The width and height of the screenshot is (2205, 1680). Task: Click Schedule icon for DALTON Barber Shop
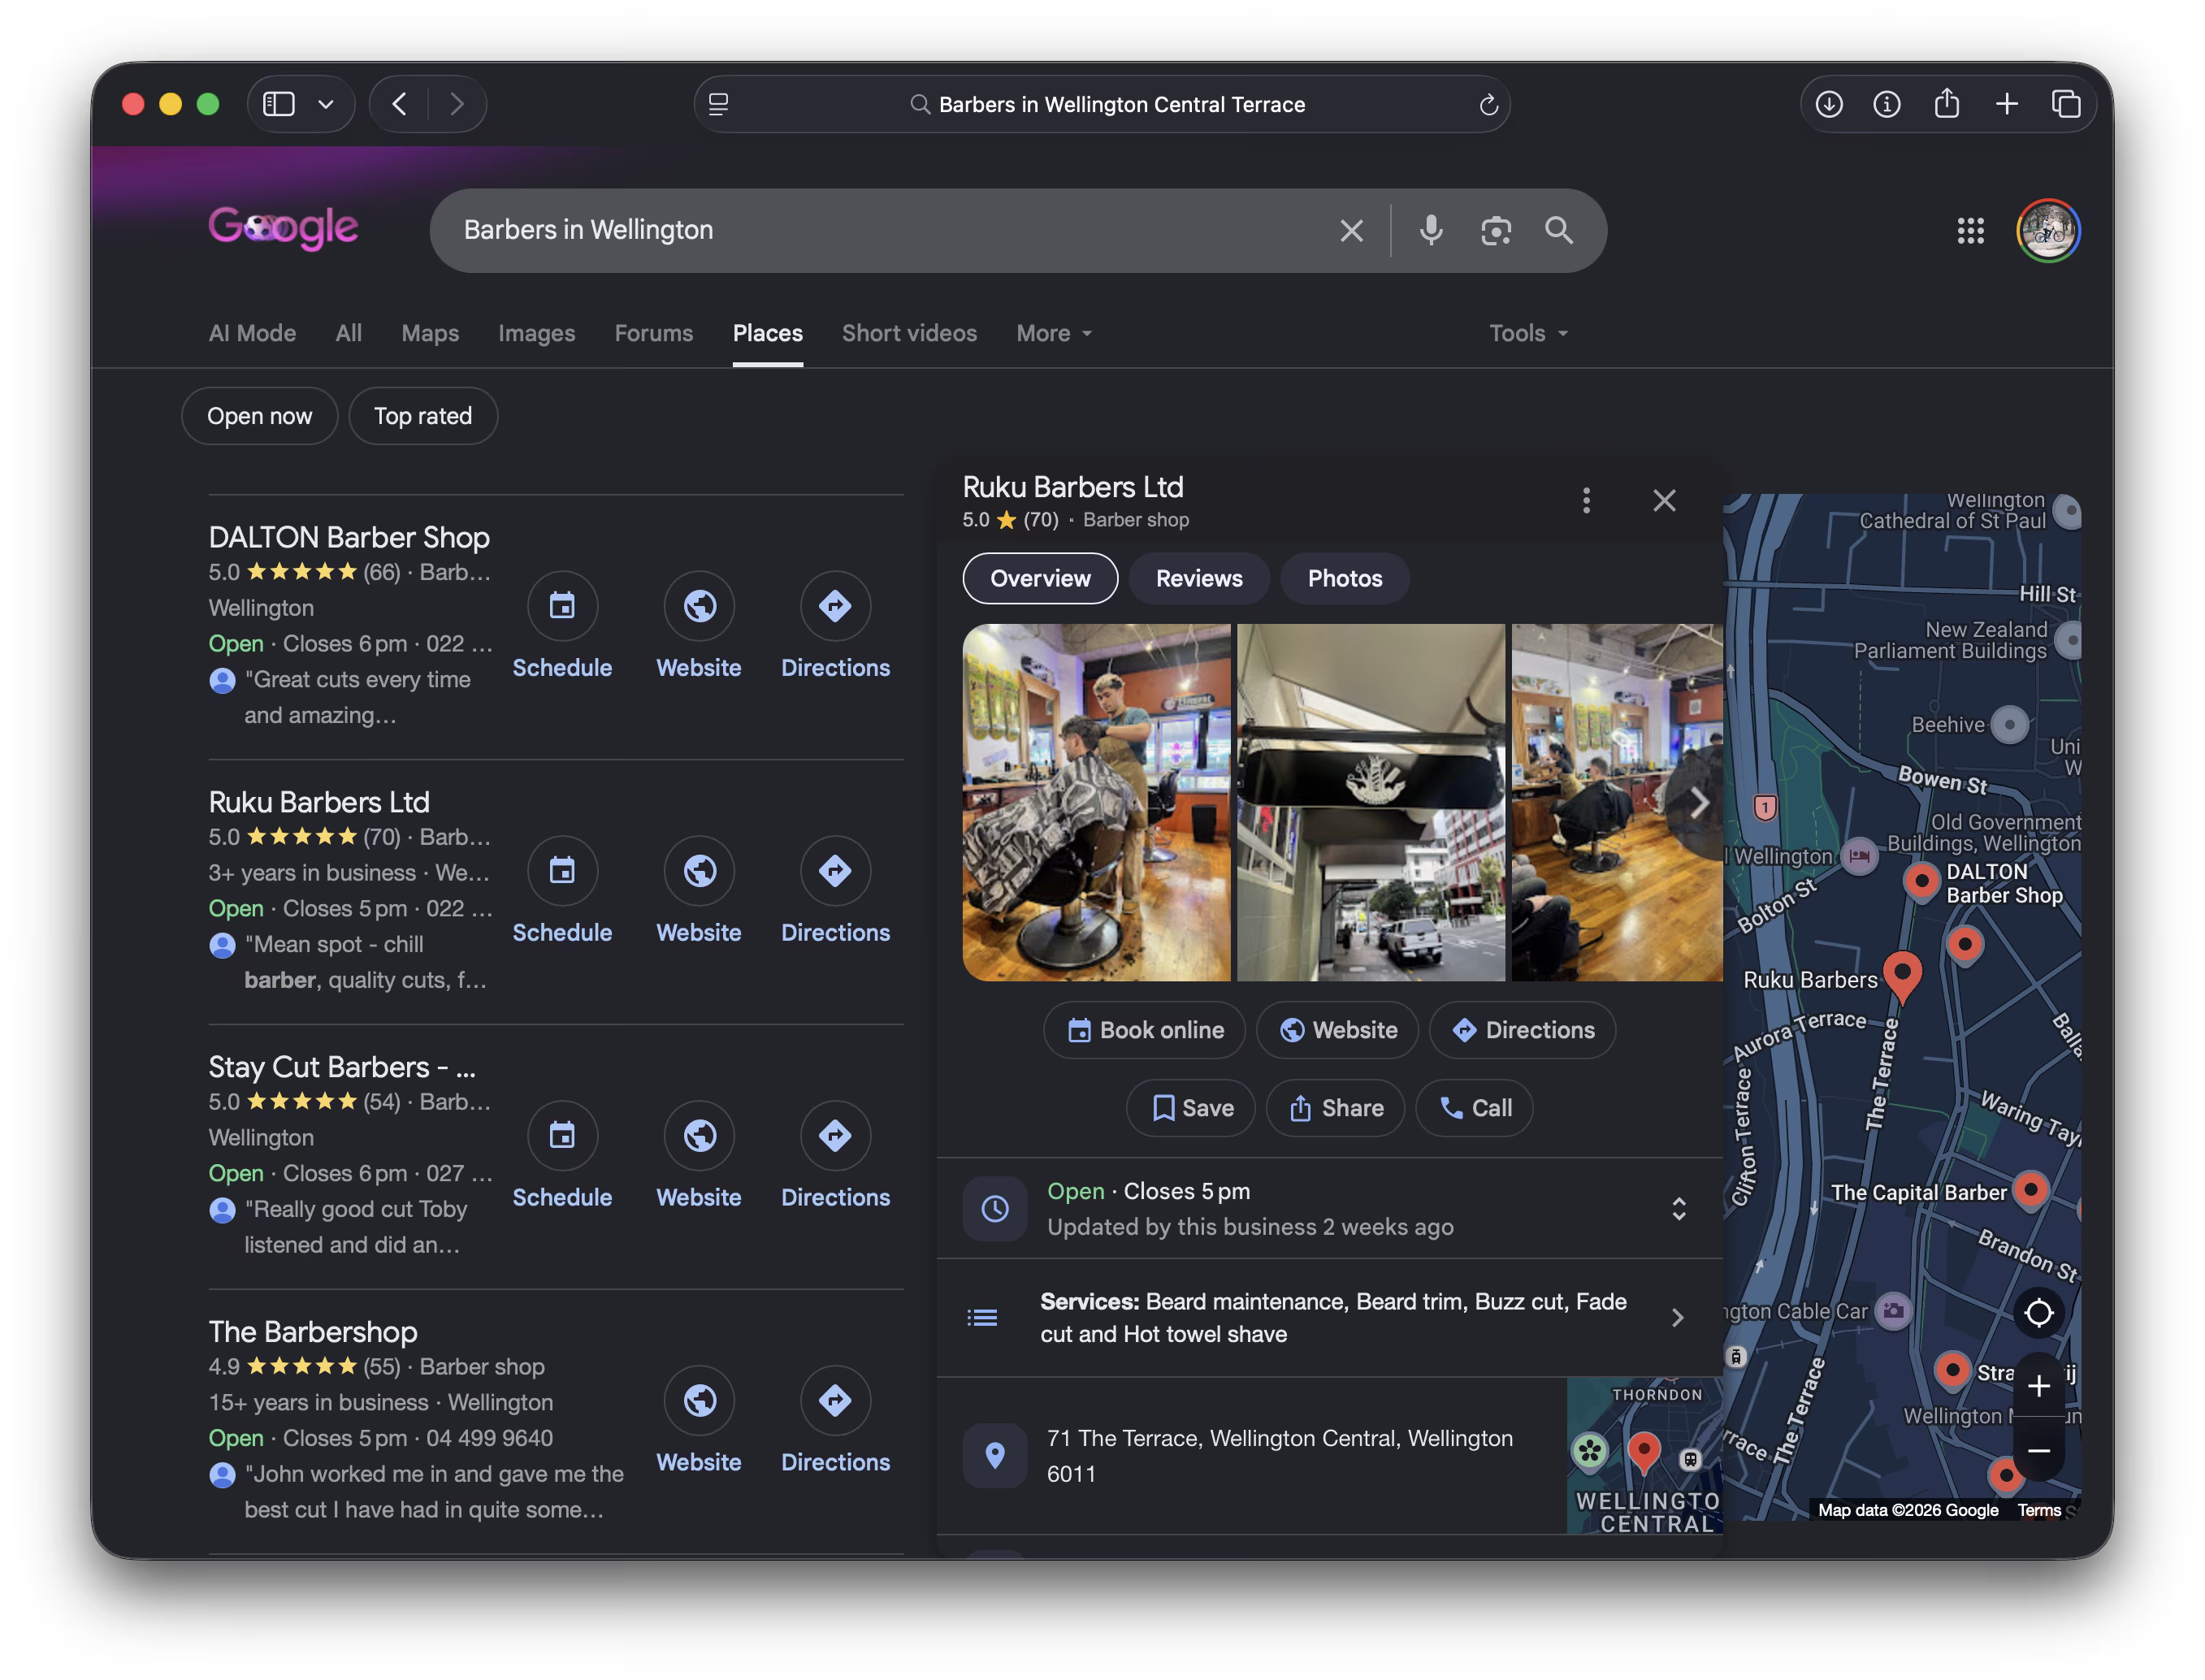click(x=562, y=606)
